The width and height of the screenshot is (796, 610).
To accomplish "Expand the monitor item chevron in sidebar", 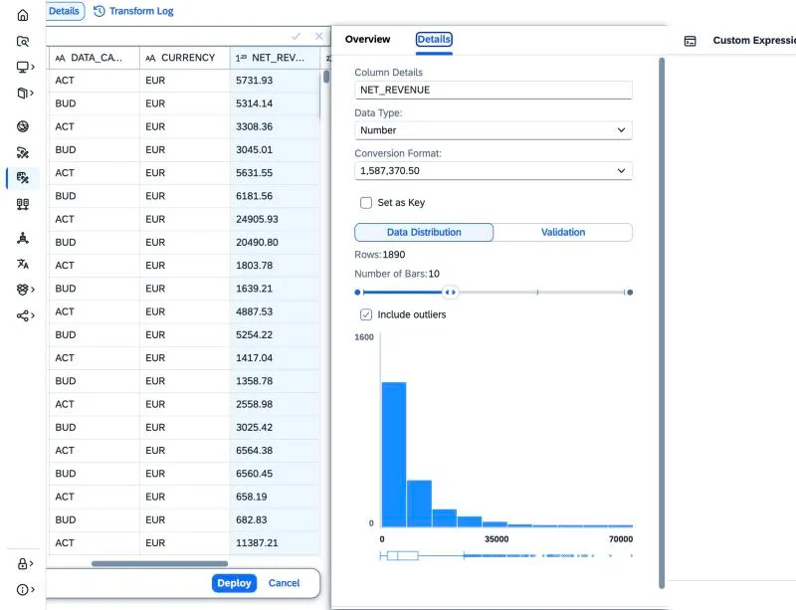I will [x=33, y=67].
